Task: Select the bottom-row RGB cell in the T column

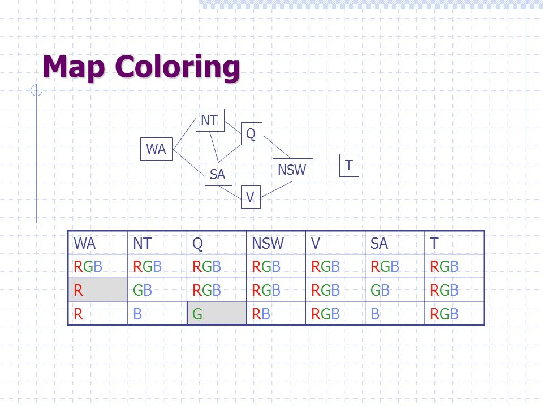Action: [x=454, y=313]
